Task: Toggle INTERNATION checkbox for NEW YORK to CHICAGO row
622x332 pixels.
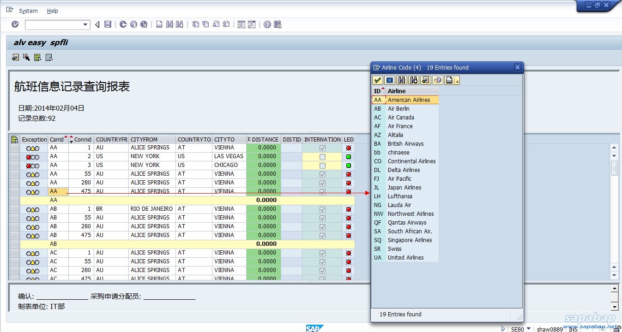Action: pos(322,166)
